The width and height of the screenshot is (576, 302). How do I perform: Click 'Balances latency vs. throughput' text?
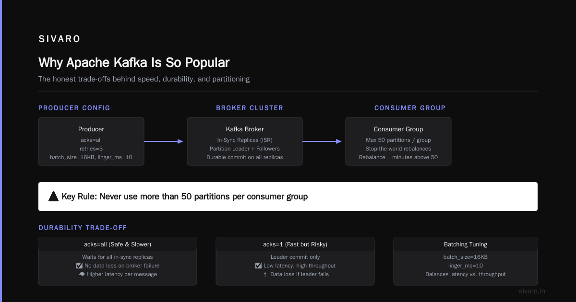pos(466,274)
